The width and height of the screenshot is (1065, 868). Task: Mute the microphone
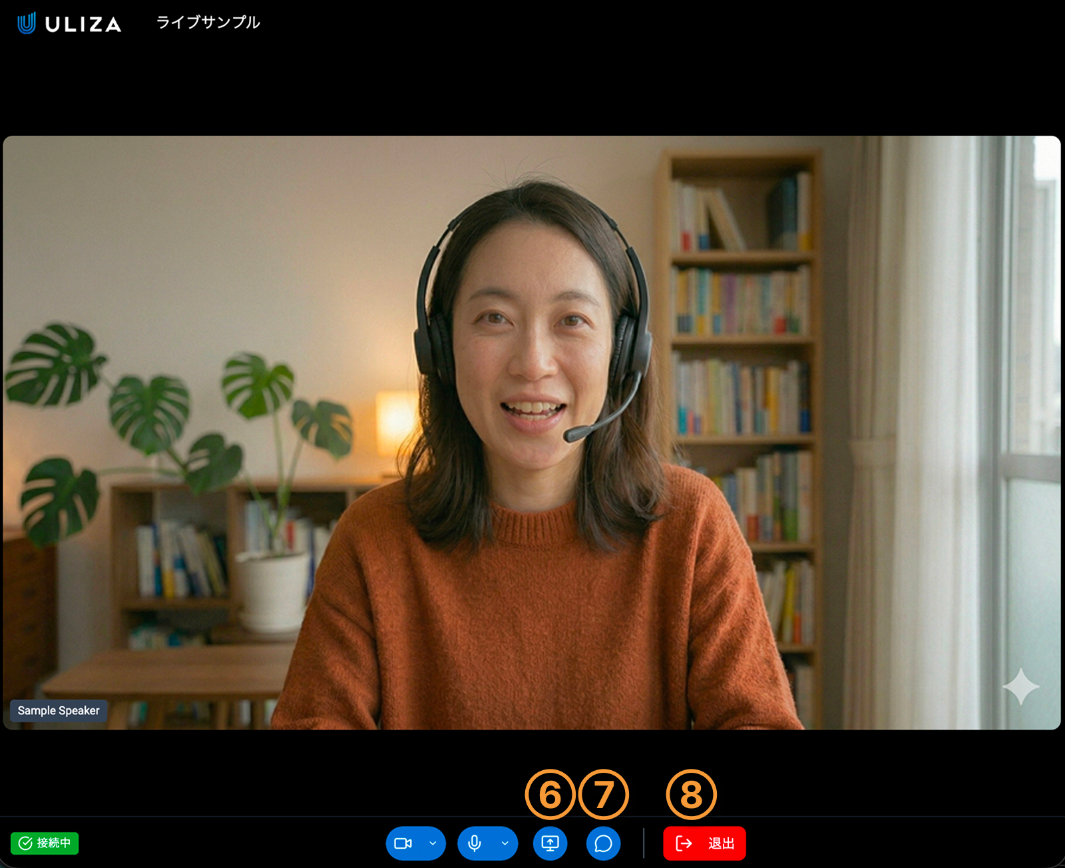click(x=475, y=843)
